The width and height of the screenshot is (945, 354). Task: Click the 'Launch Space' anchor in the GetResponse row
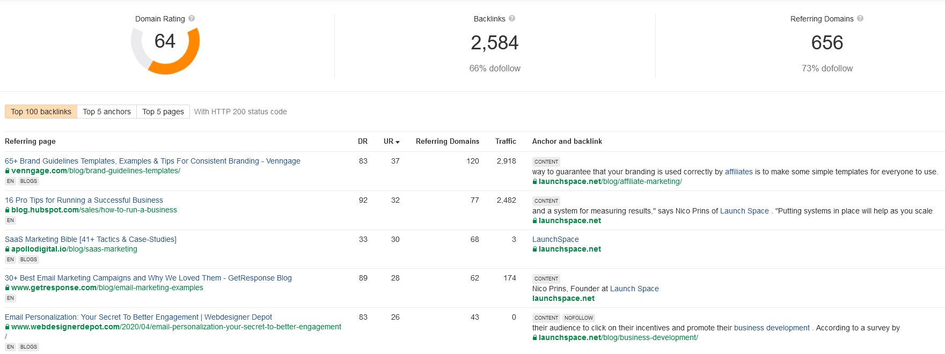point(634,289)
